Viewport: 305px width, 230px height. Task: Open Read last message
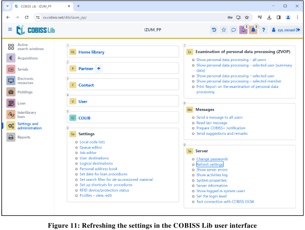(212, 123)
